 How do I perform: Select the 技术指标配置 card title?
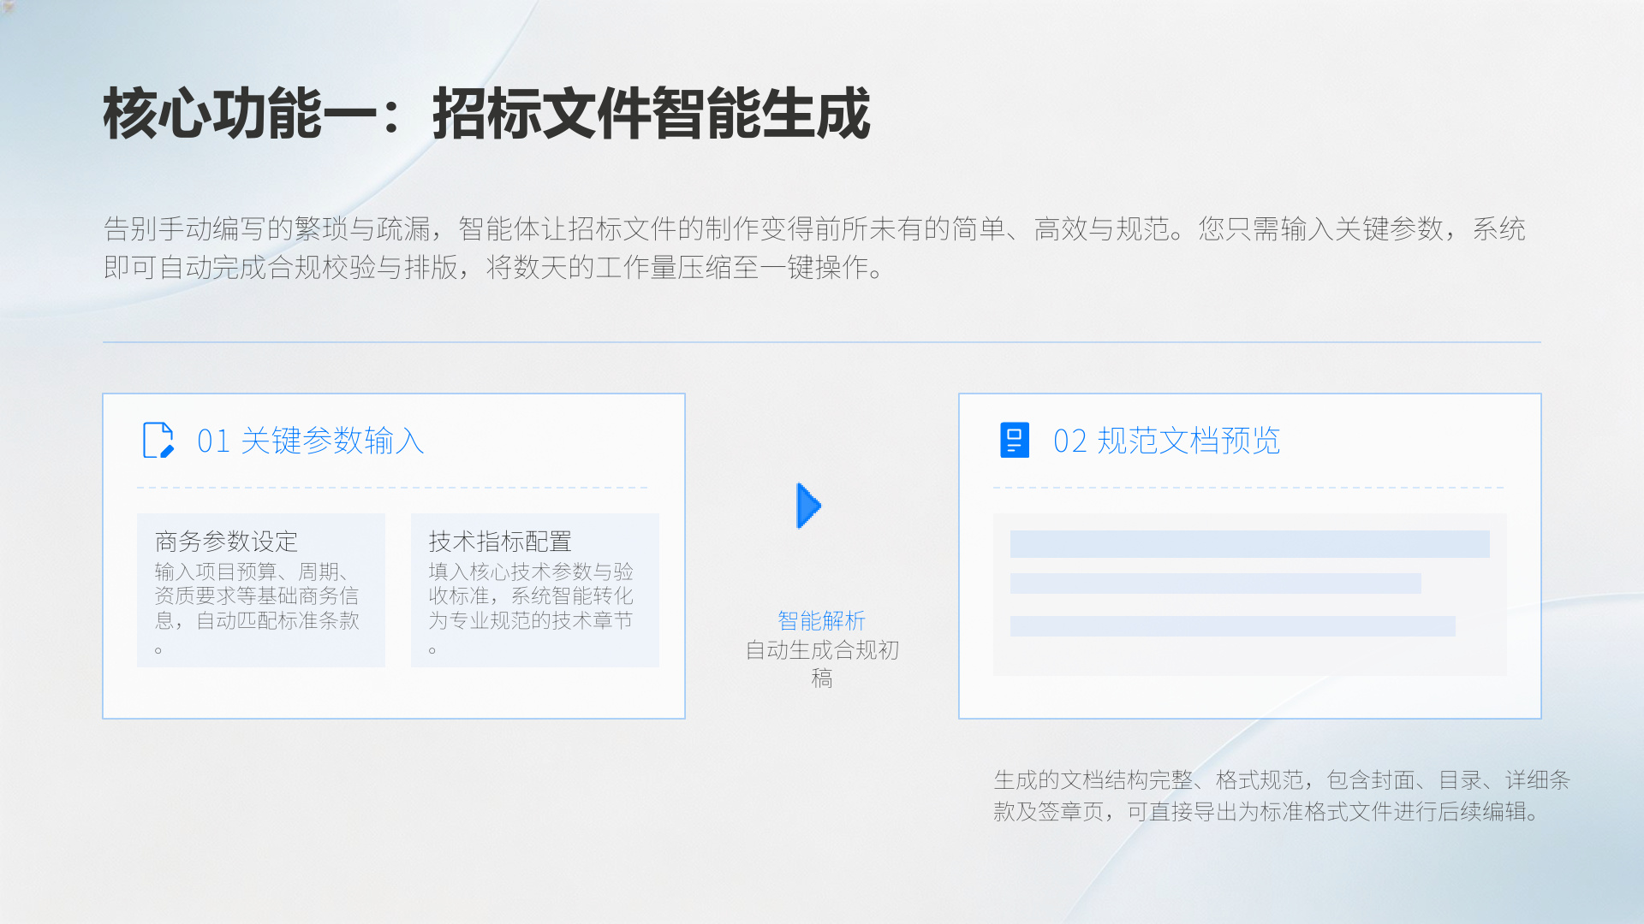click(x=500, y=541)
